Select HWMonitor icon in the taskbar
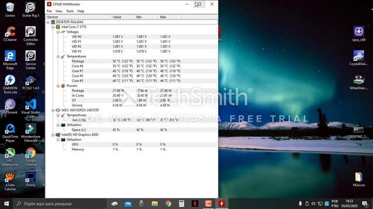The width and height of the screenshot is (373, 209). 221,204
